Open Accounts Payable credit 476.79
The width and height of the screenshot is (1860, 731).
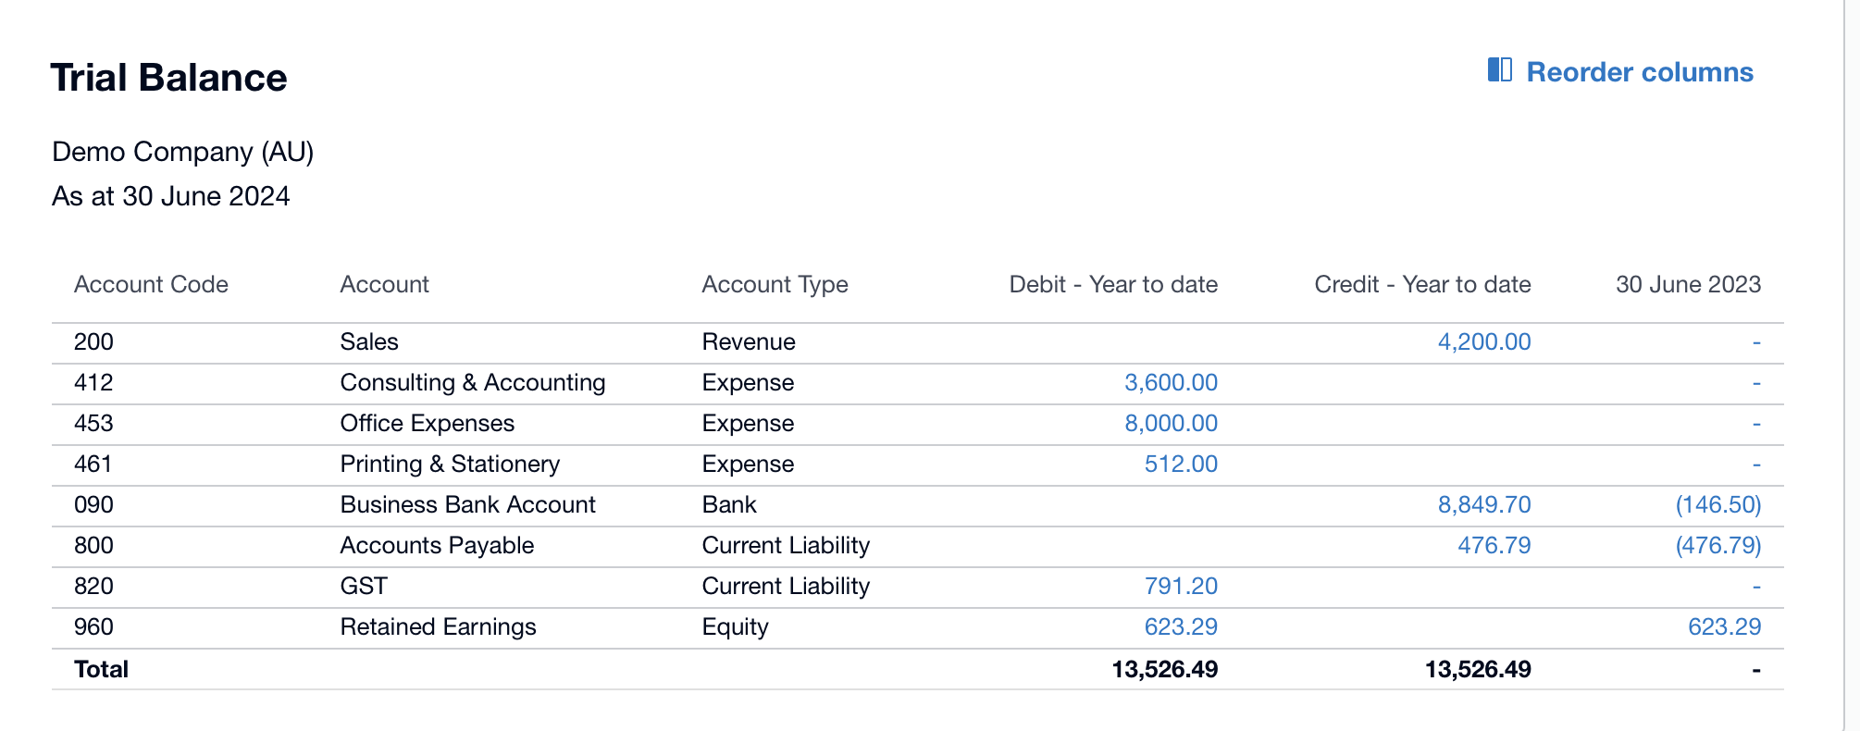click(1494, 545)
